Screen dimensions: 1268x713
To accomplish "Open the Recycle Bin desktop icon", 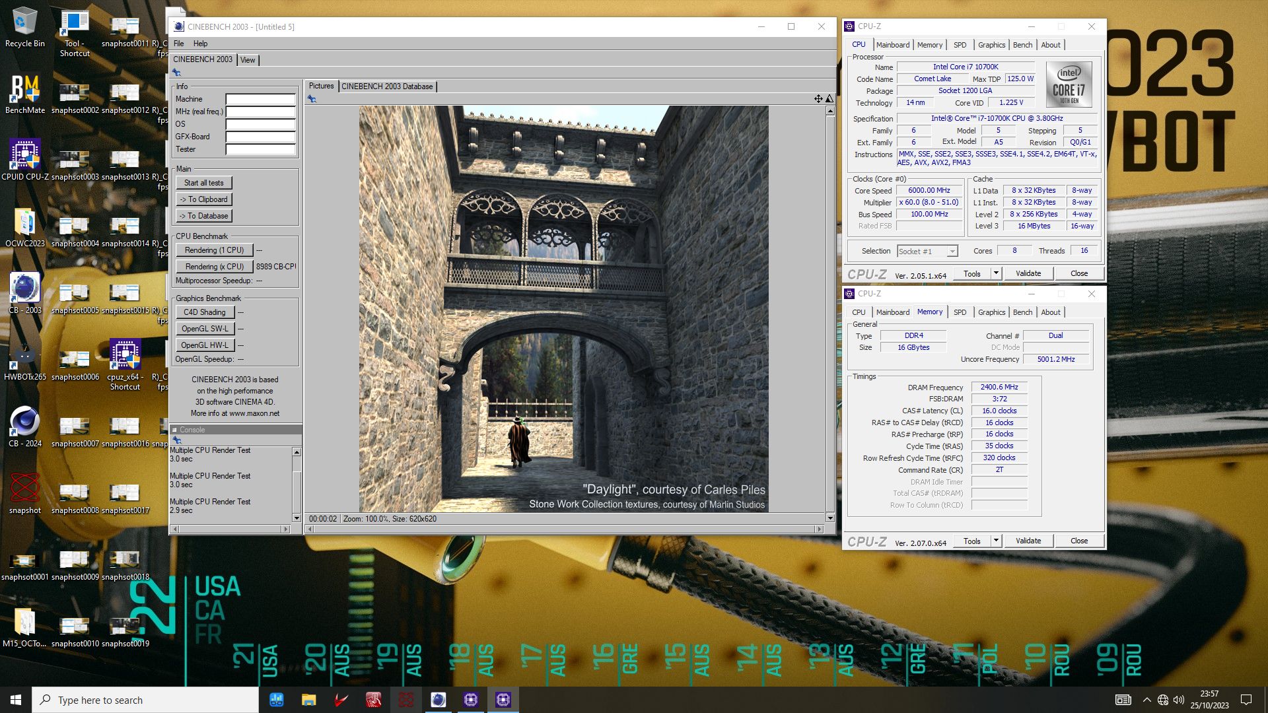I will pyautogui.click(x=24, y=28).
